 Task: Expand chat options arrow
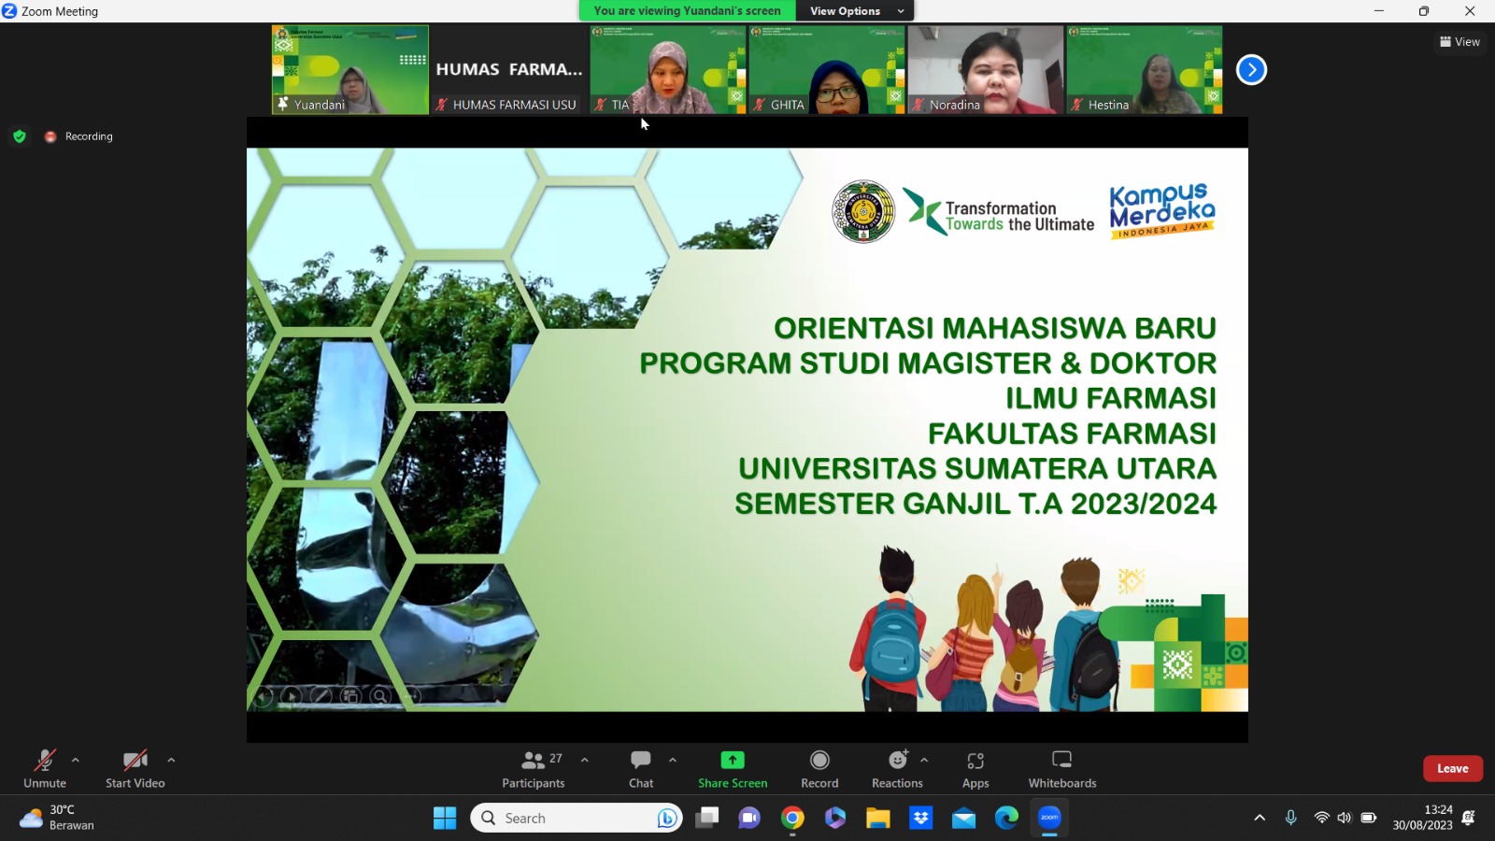(673, 760)
